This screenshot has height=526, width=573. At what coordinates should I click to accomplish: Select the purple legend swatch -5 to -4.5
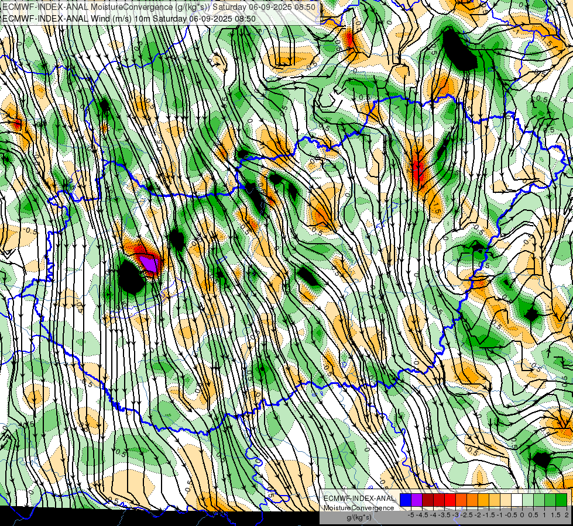[417, 500]
